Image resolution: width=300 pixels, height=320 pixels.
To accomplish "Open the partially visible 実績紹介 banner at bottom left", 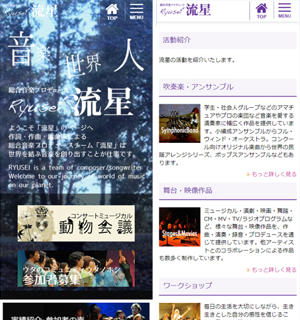I will (76, 311).
